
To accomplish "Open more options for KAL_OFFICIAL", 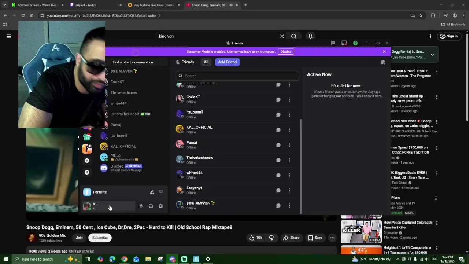I will coord(289,130).
